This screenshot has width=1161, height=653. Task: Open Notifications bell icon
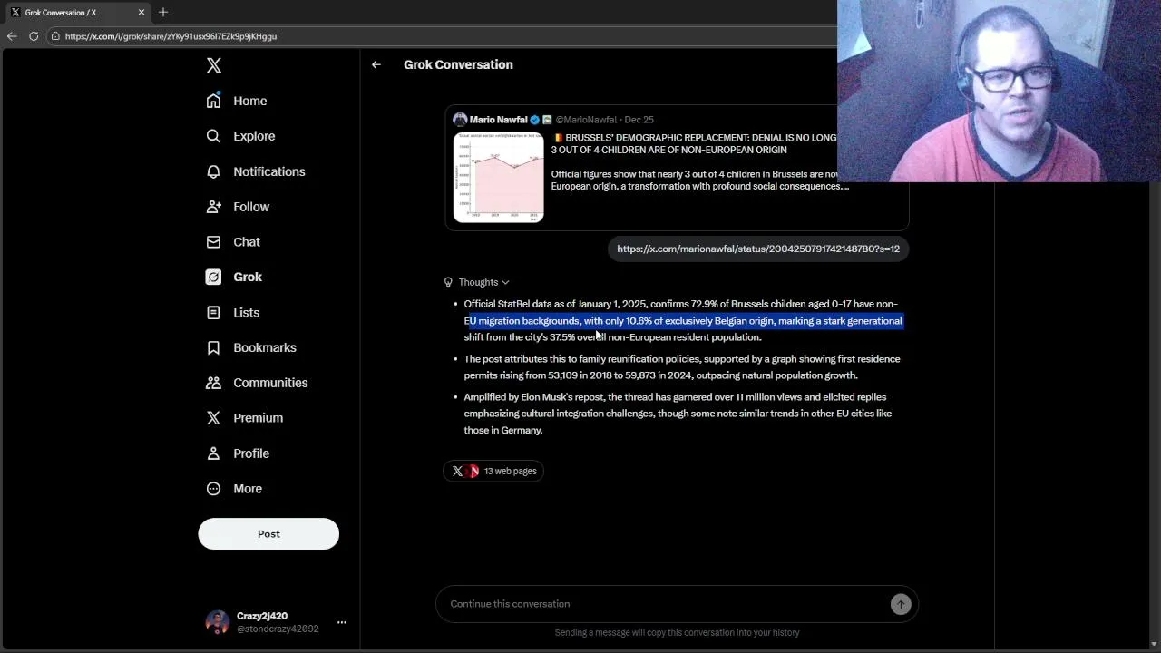[213, 171]
